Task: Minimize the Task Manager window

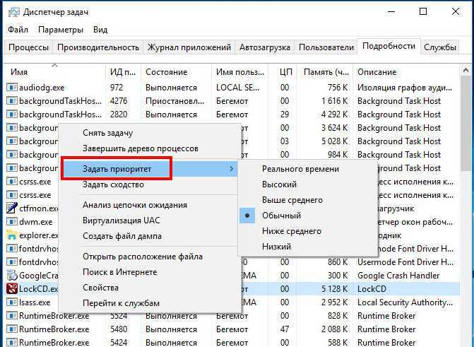Action: (x=391, y=12)
